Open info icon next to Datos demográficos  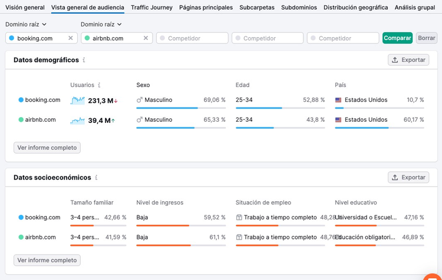pos(84,60)
